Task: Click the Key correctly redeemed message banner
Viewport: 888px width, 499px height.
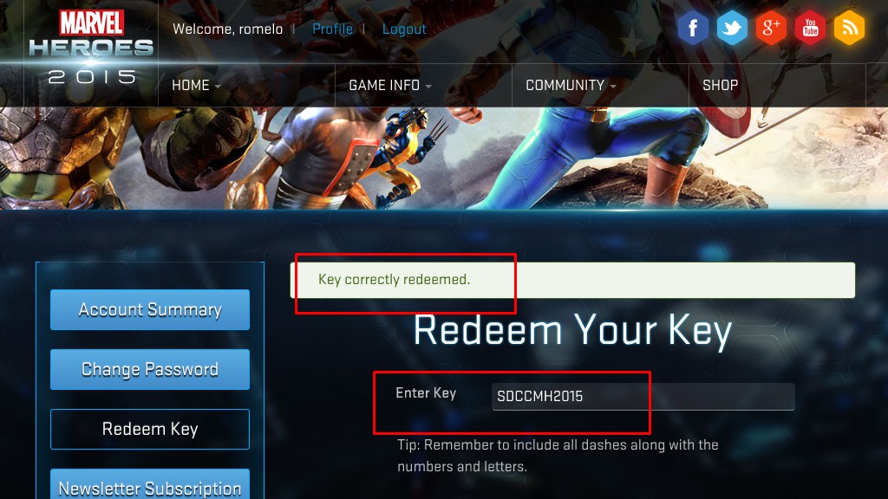Action: click(572, 280)
